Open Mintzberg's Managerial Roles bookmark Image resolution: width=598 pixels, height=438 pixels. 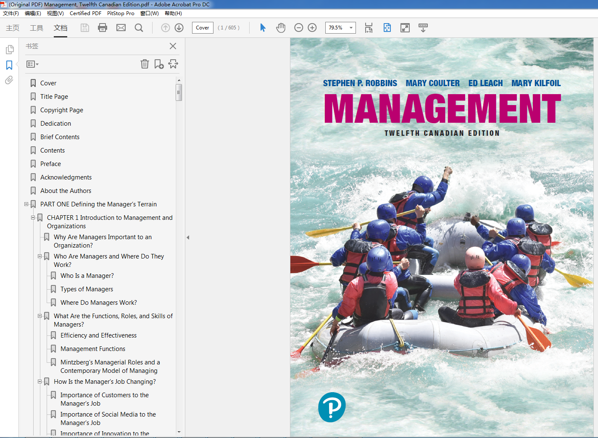pos(110,367)
